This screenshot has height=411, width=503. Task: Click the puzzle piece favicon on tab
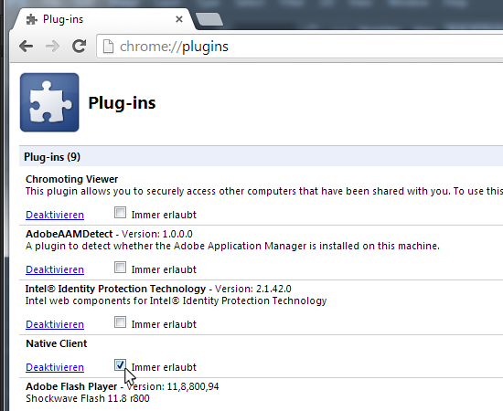pos(31,19)
